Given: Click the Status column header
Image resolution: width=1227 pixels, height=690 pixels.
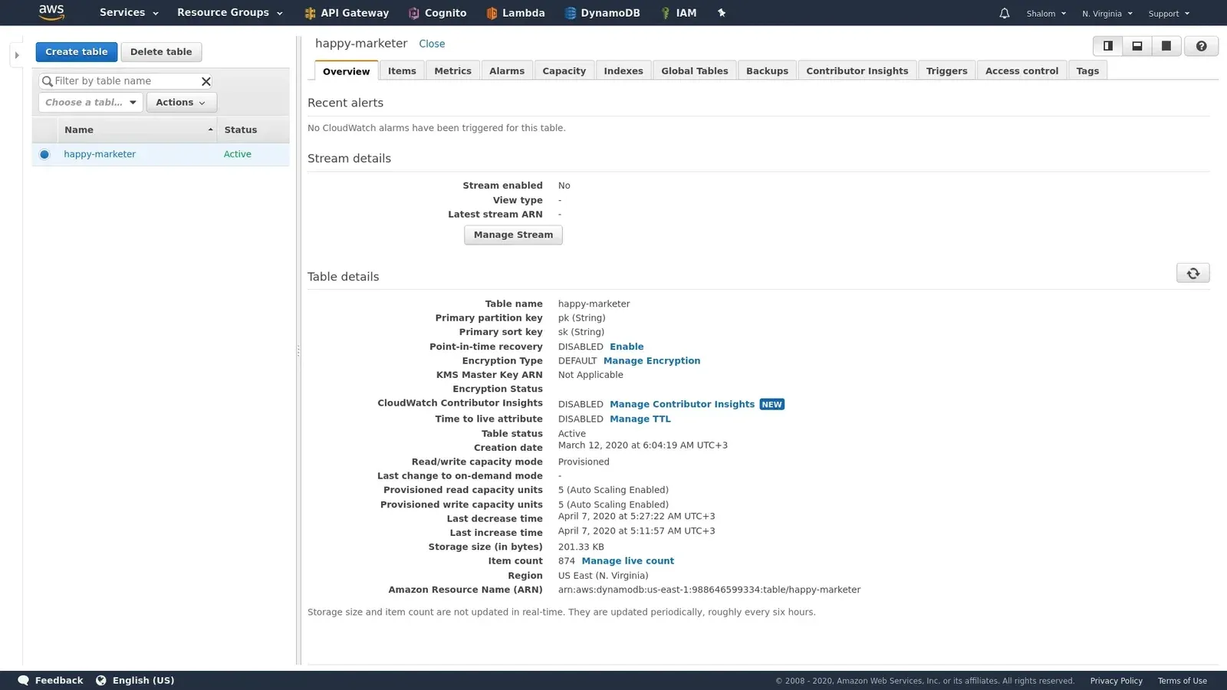Looking at the screenshot, I should [253, 130].
